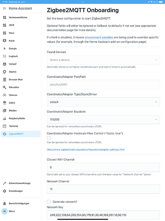165x221 pixels.
Task: Click the Alarmo shield icon
Action: [x=4, y=72]
